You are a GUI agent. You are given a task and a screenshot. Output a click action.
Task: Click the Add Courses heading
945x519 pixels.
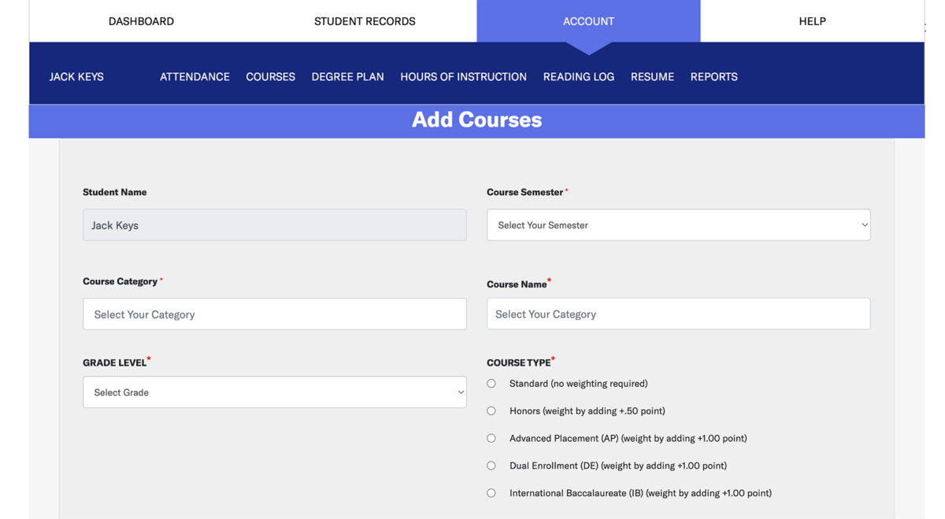[476, 120]
